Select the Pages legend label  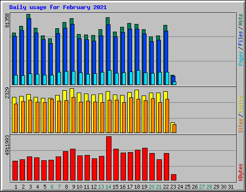241,59
